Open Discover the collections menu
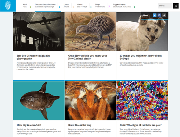The height and width of the screenshot is (137, 180). 45,5
